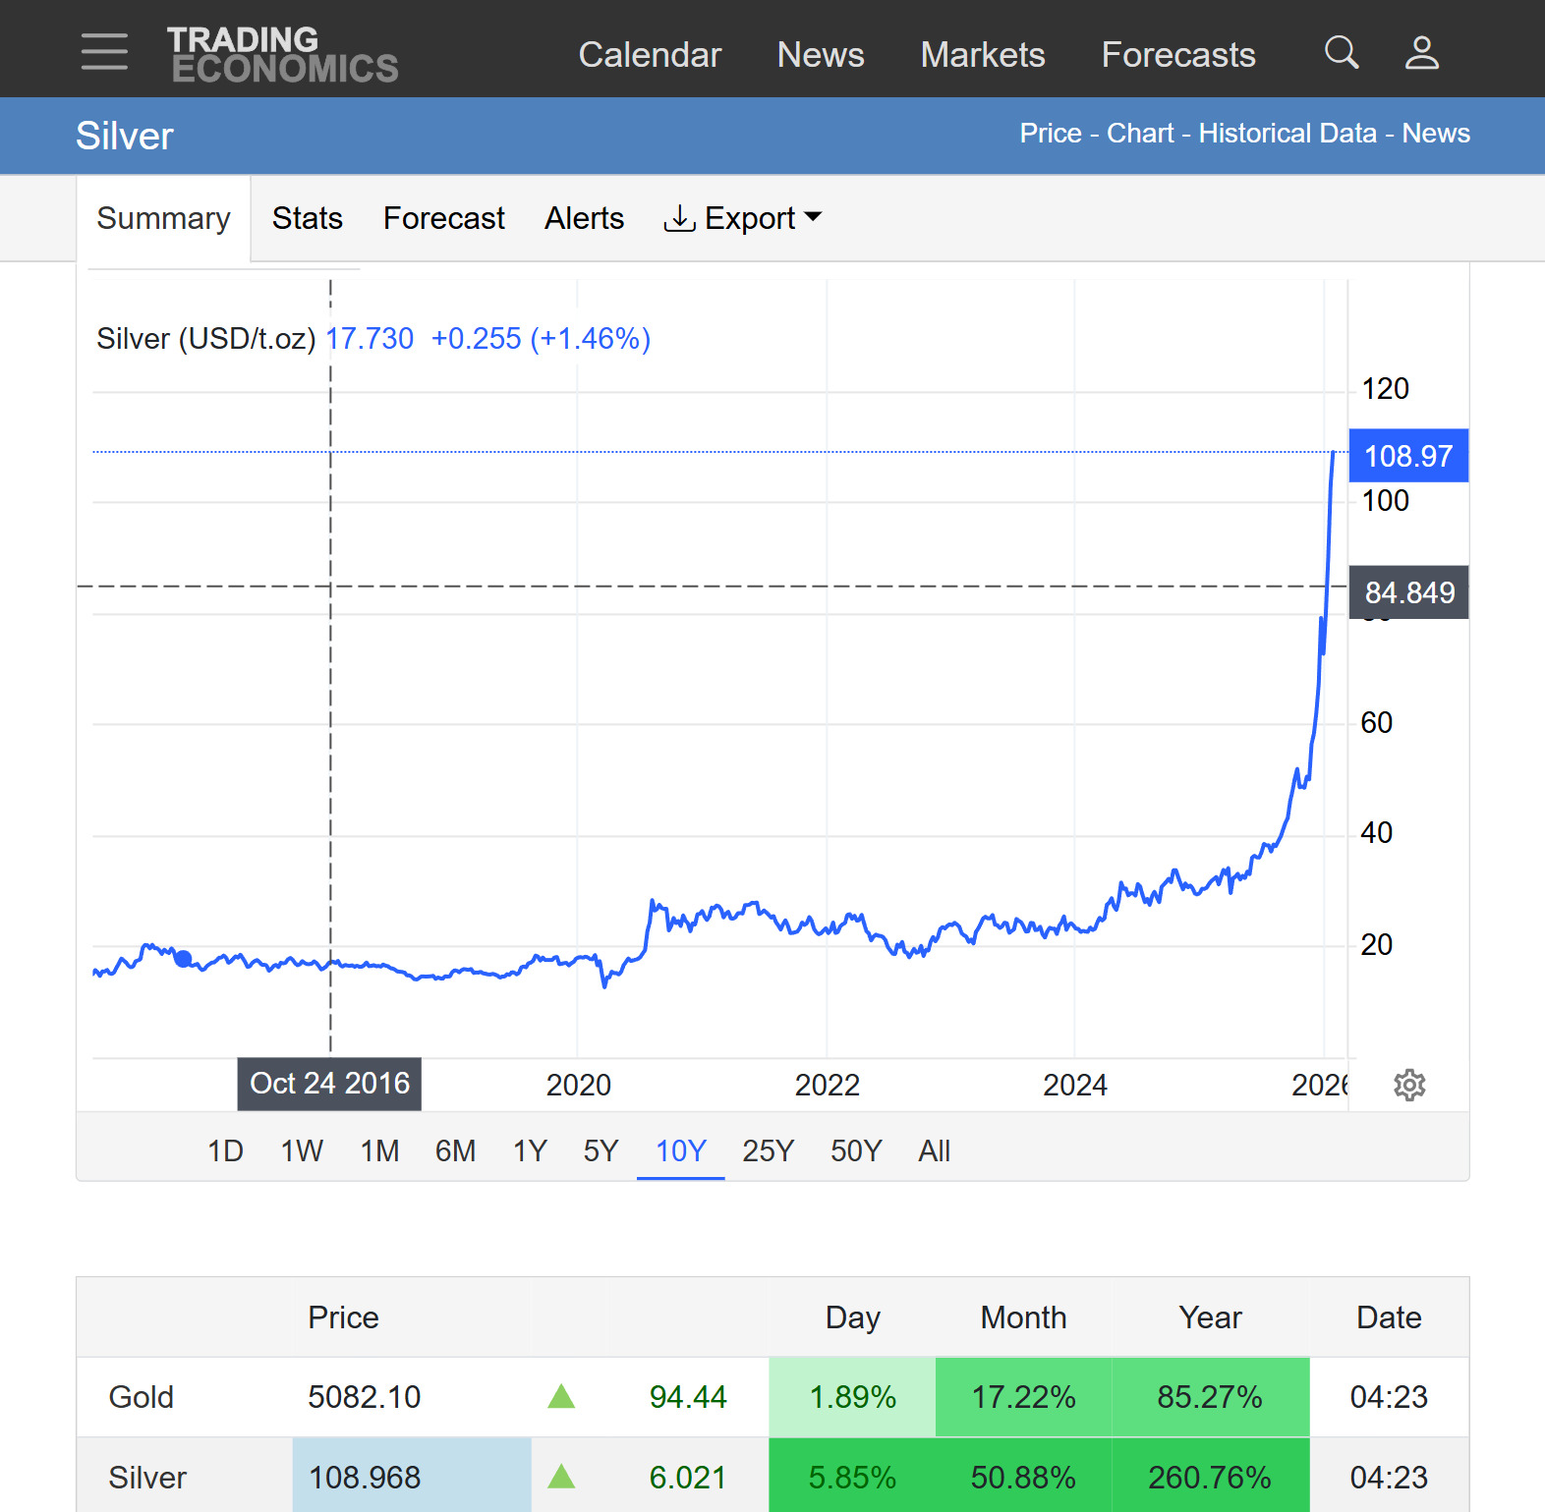Switch to the Stats tab
Screen dimensions: 1545x1512
tap(308, 218)
